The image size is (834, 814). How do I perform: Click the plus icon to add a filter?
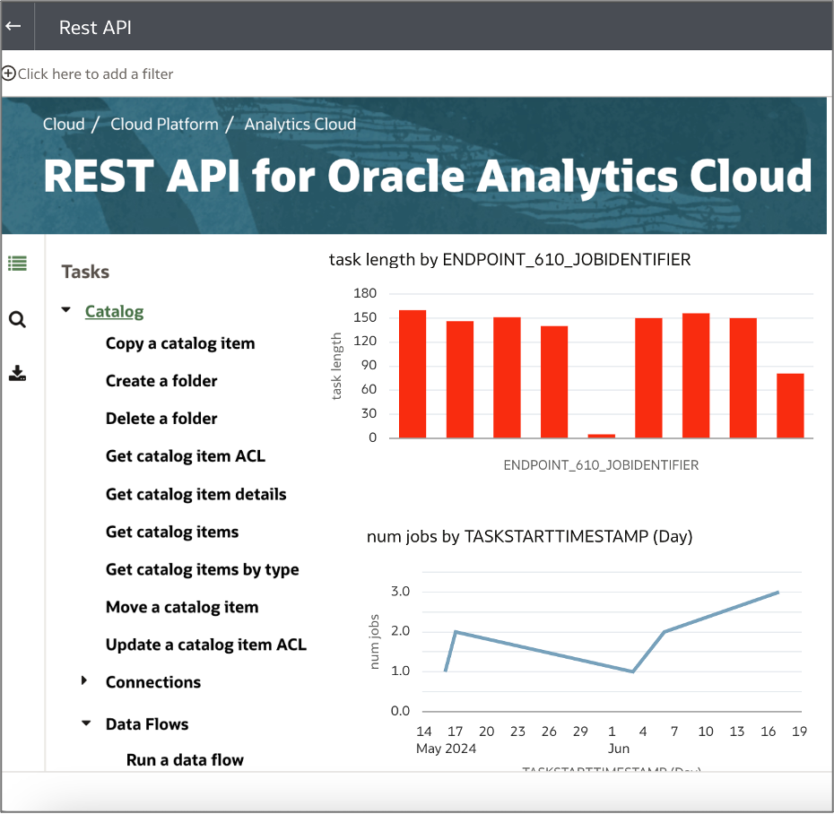pos(9,74)
